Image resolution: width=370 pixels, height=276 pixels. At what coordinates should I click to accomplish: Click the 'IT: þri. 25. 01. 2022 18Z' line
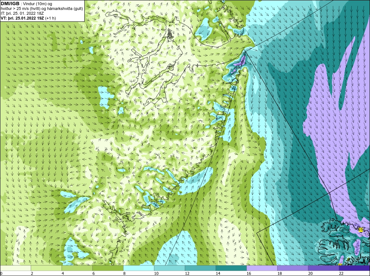point(22,13)
